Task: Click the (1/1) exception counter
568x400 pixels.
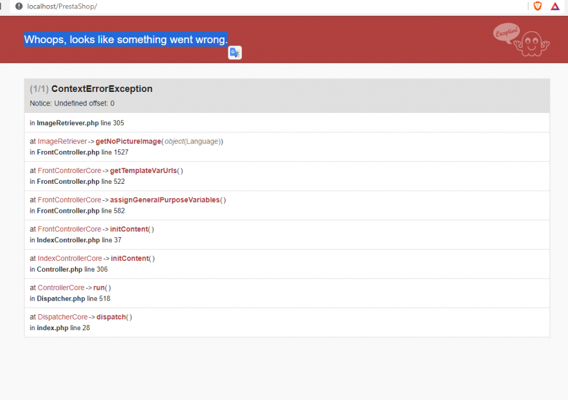Action: 39,89
